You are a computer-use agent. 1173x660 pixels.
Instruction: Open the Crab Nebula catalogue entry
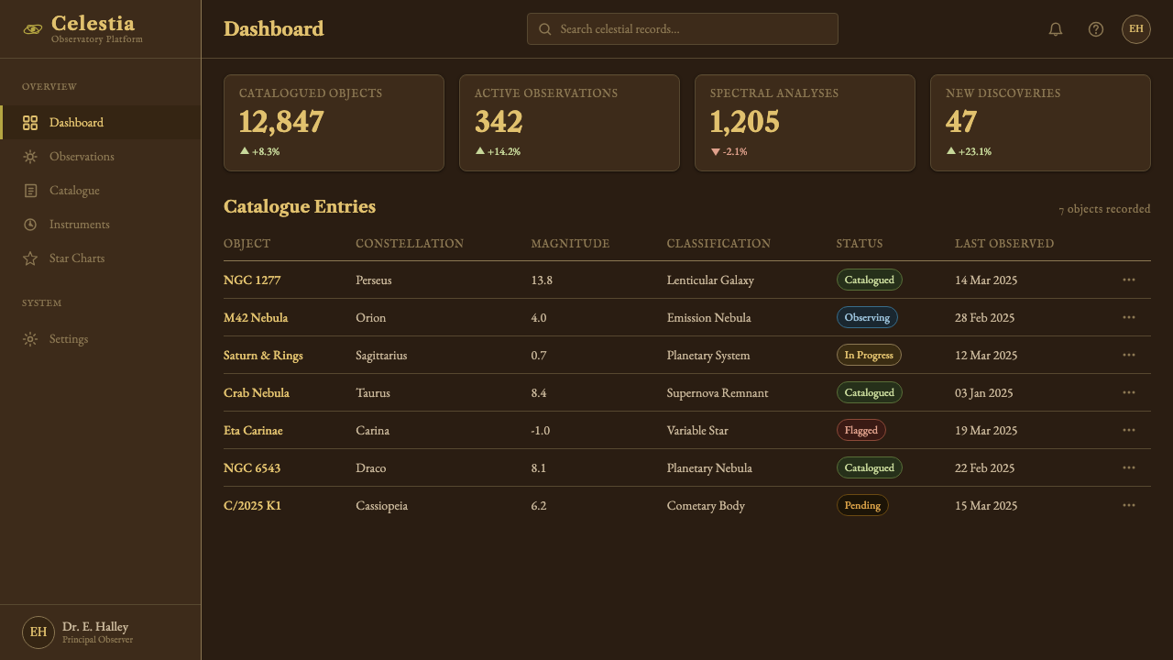click(257, 393)
